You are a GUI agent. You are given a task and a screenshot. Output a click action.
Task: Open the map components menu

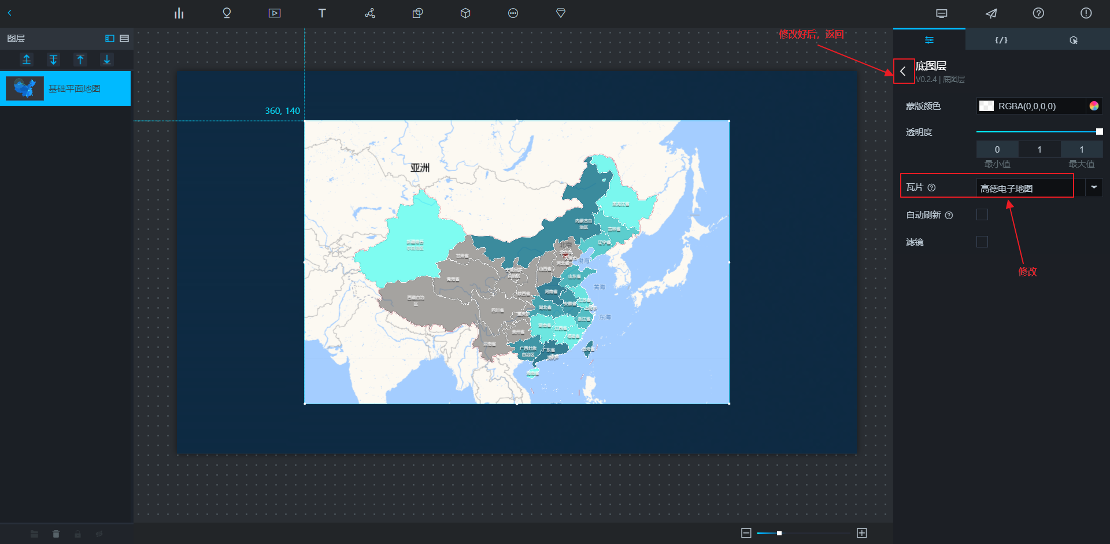click(x=227, y=13)
